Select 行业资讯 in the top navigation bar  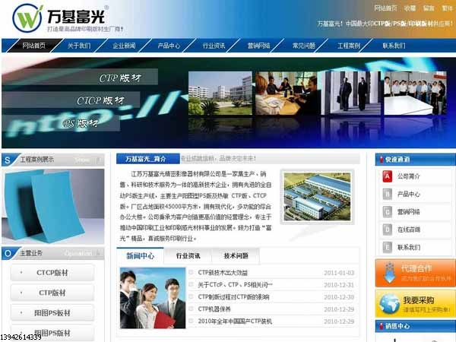pos(214,46)
